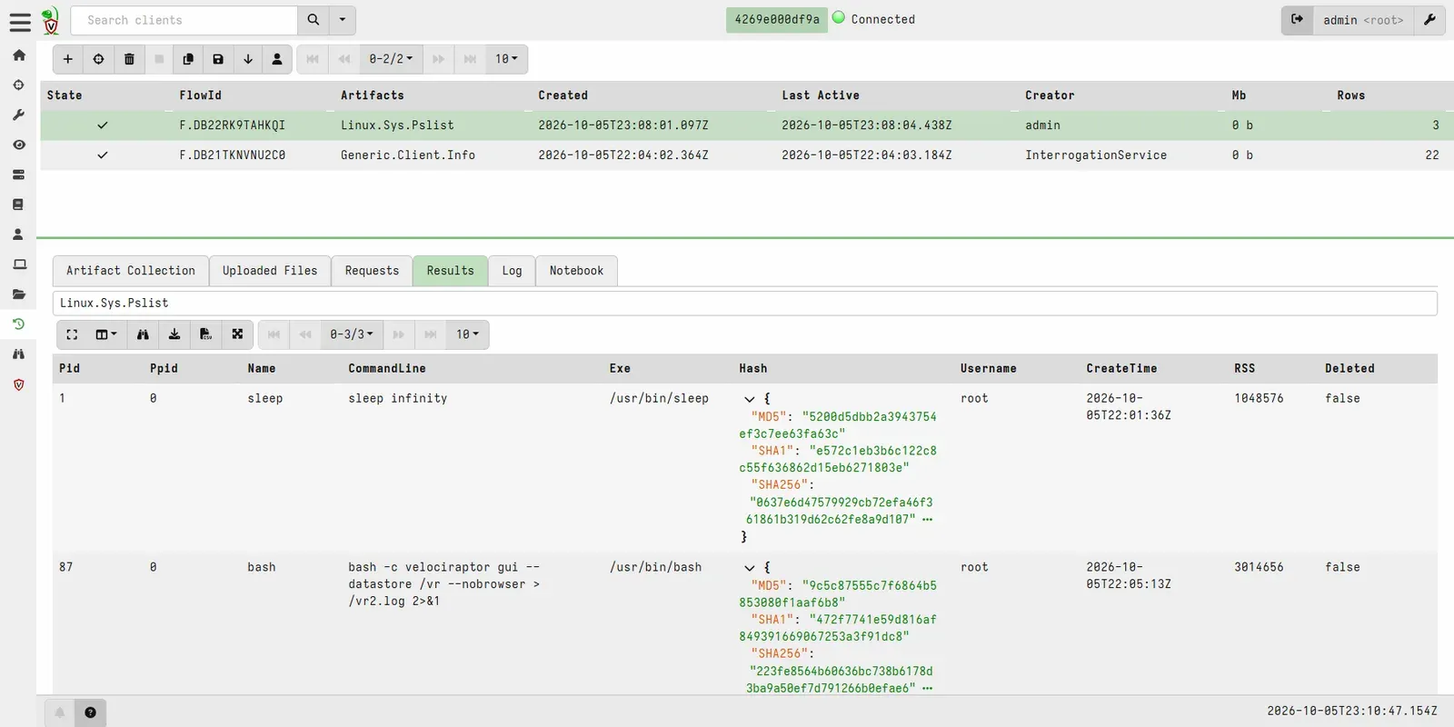Click the /usr/bin/bash Exe cell
The height and width of the screenshot is (727, 1454).
pyautogui.click(x=656, y=567)
